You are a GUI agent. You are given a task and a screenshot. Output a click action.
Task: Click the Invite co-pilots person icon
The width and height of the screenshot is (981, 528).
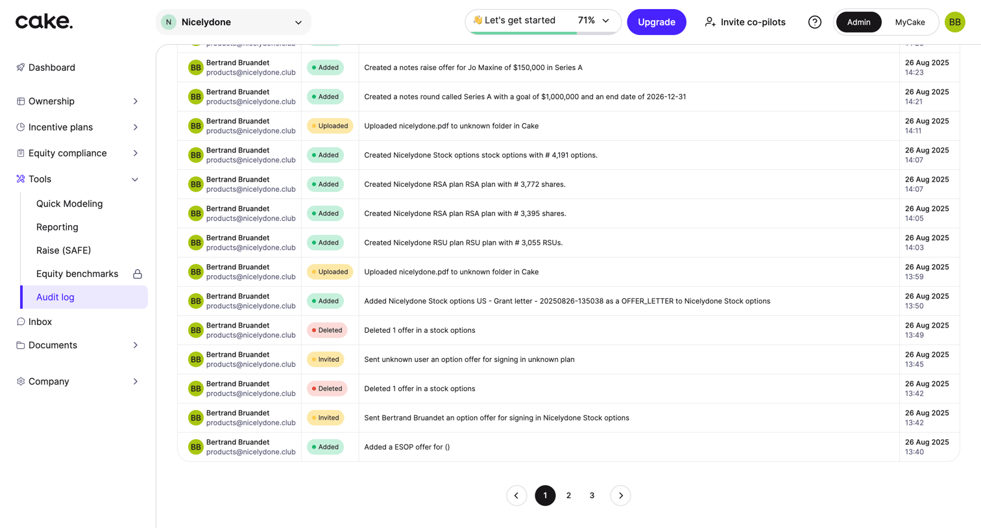point(710,22)
